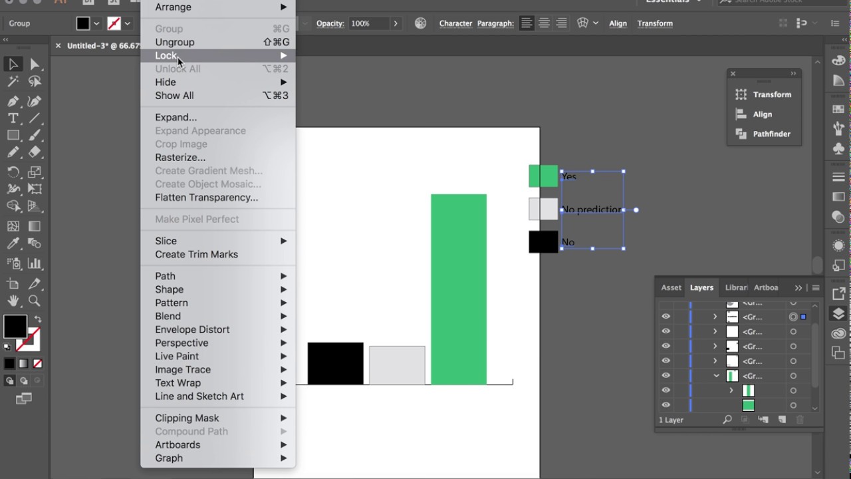Select the Perspective Grid tool
Image resolution: width=851 pixels, height=479 pixels.
[x=35, y=207]
